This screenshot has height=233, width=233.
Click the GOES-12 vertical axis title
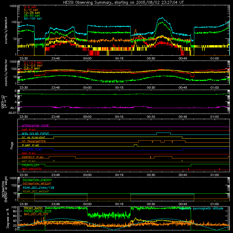[4, 102]
